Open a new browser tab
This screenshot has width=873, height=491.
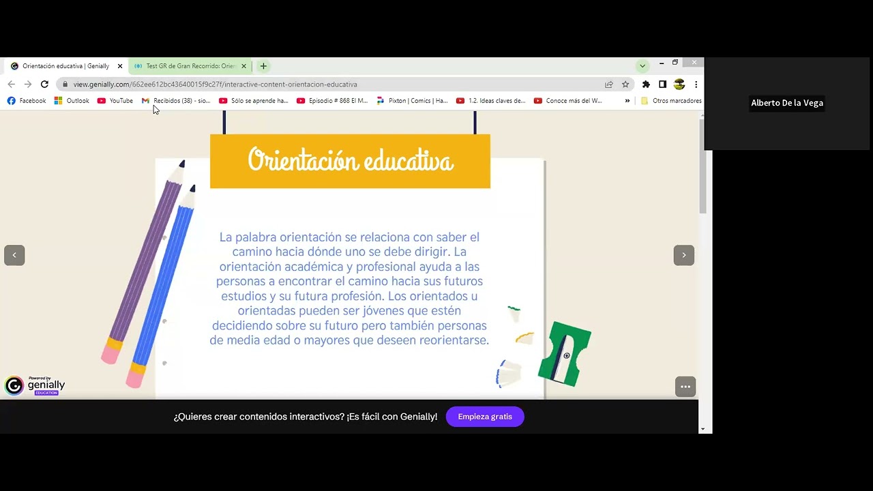click(263, 66)
